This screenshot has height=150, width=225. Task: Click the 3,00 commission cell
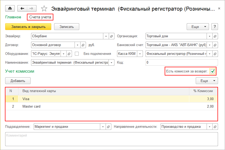pos(203,99)
